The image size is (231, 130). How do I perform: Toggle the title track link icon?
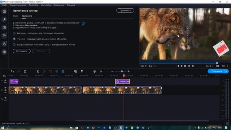(5, 83)
